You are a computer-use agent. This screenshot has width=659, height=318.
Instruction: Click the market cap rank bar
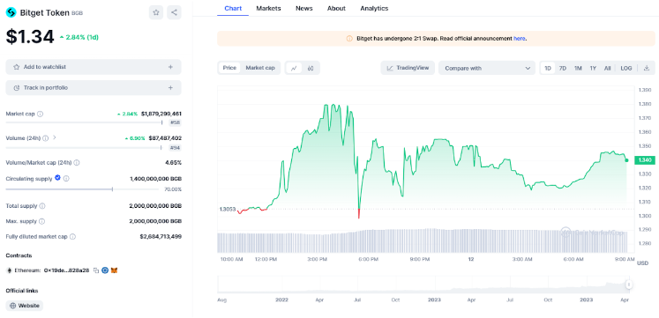pos(84,123)
